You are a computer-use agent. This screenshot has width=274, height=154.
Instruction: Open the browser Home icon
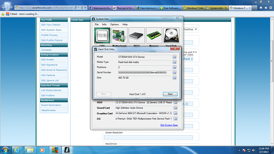(261, 8)
